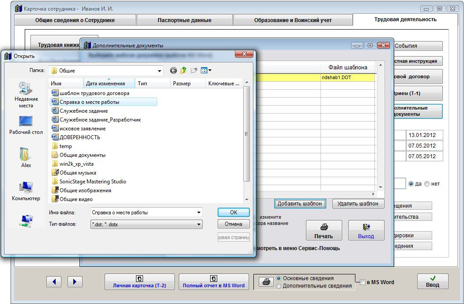Switch to Трудовая деятельность tab

405,19
